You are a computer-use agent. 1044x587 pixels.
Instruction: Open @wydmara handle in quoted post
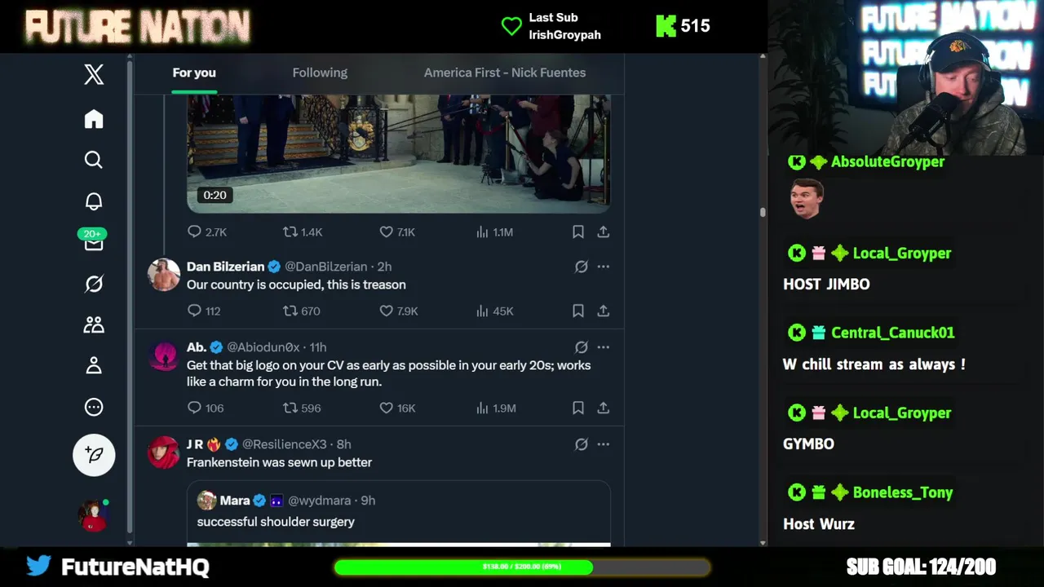pyautogui.click(x=320, y=501)
